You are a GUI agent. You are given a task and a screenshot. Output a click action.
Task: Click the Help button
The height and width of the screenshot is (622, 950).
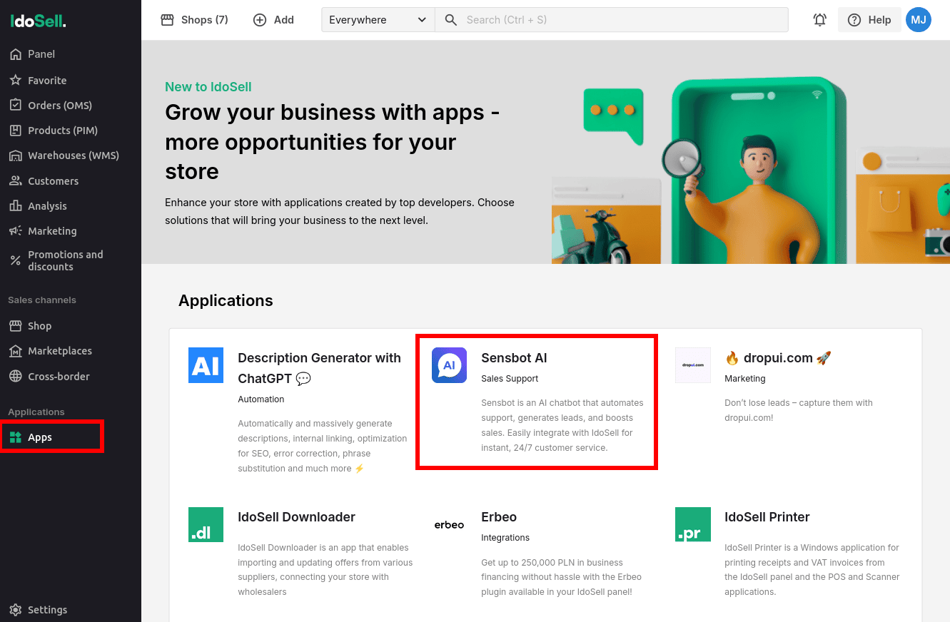[x=869, y=20]
